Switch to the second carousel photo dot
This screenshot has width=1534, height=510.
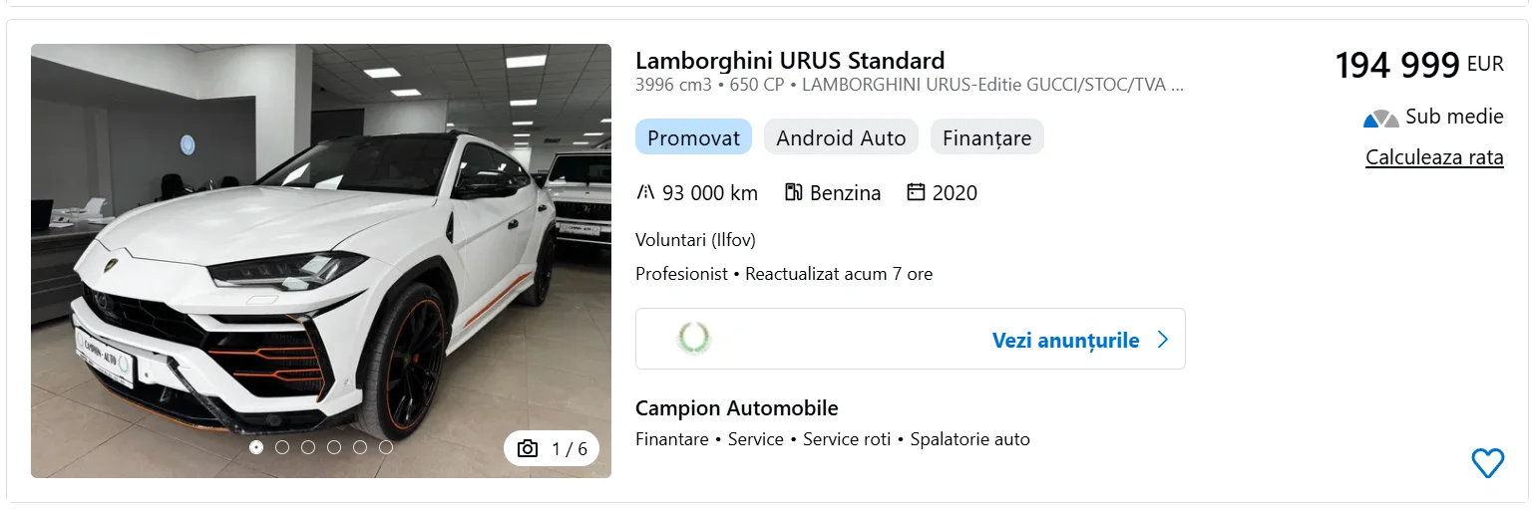point(282,447)
